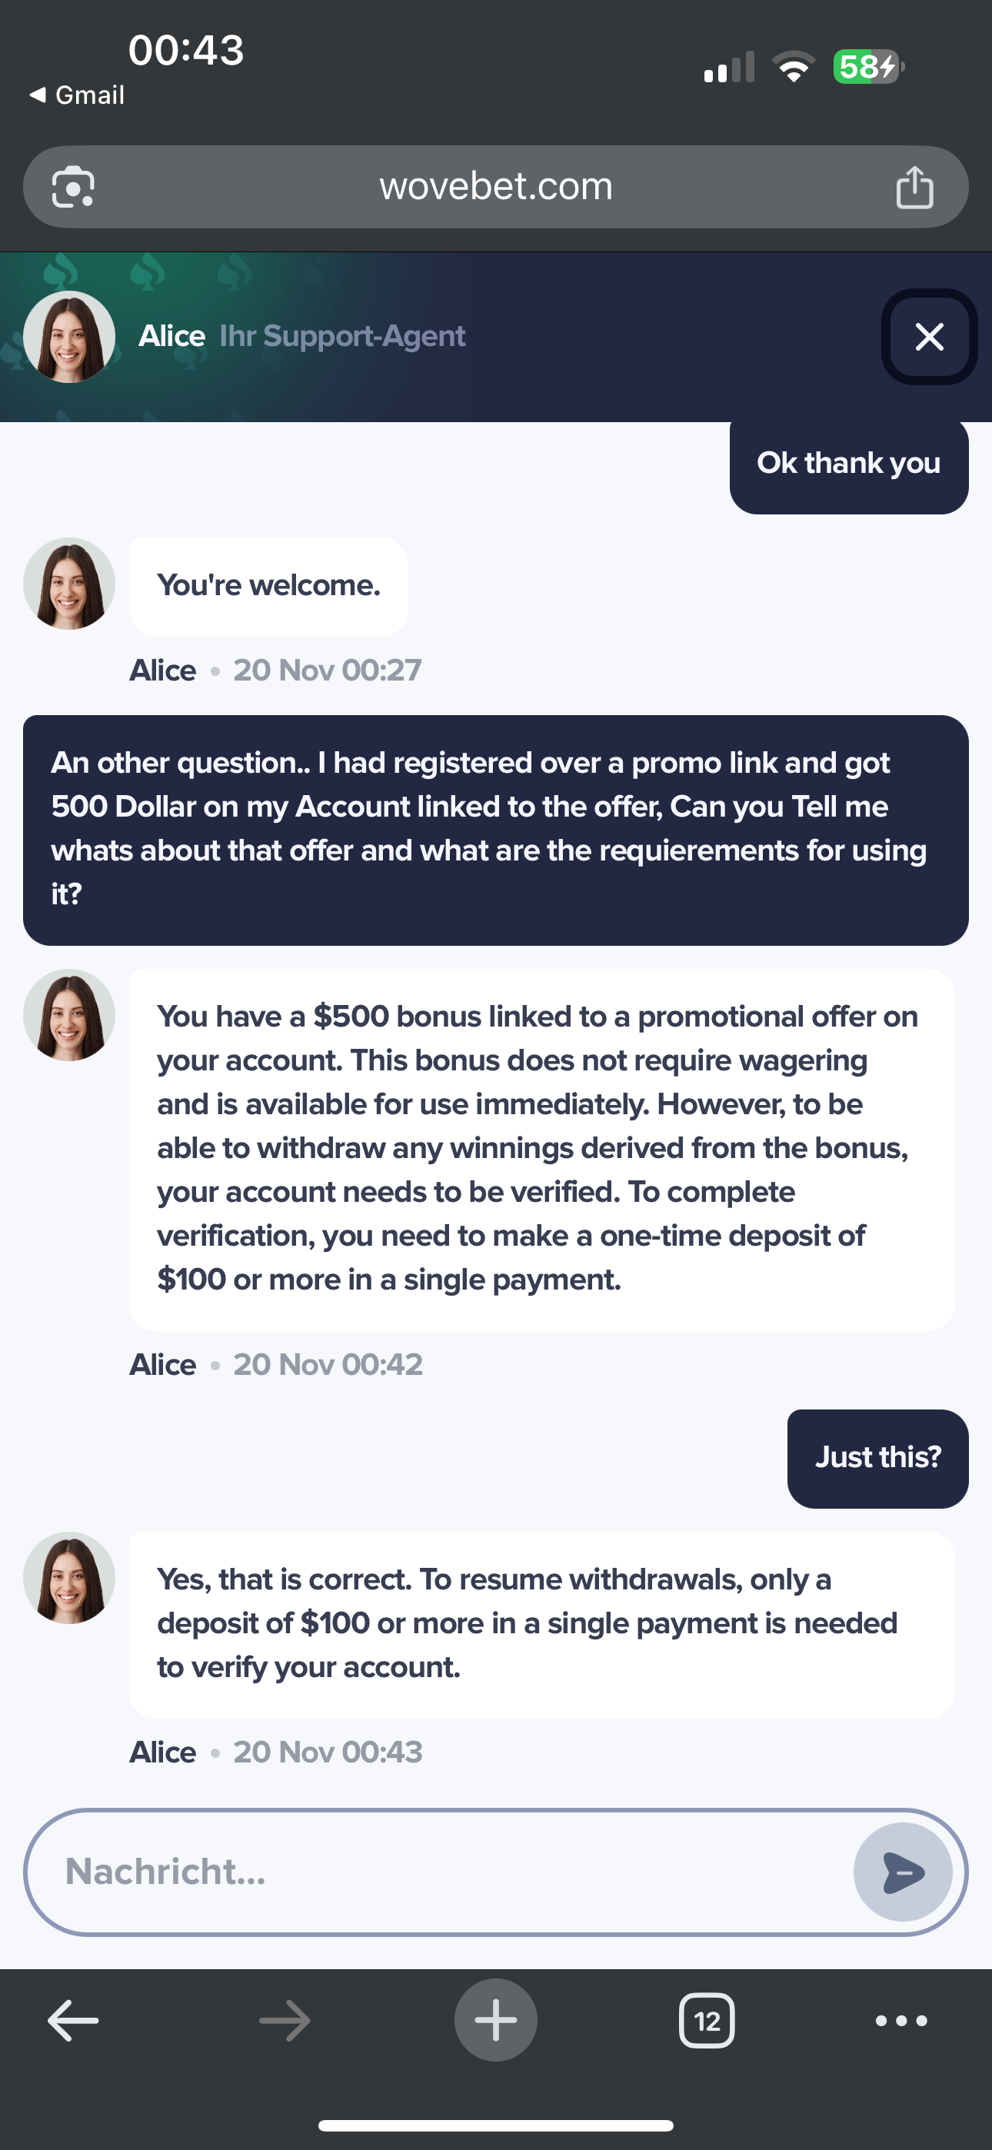Tap the promo link question message
The height and width of the screenshot is (2150, 992).
click(x=495, y=829)
